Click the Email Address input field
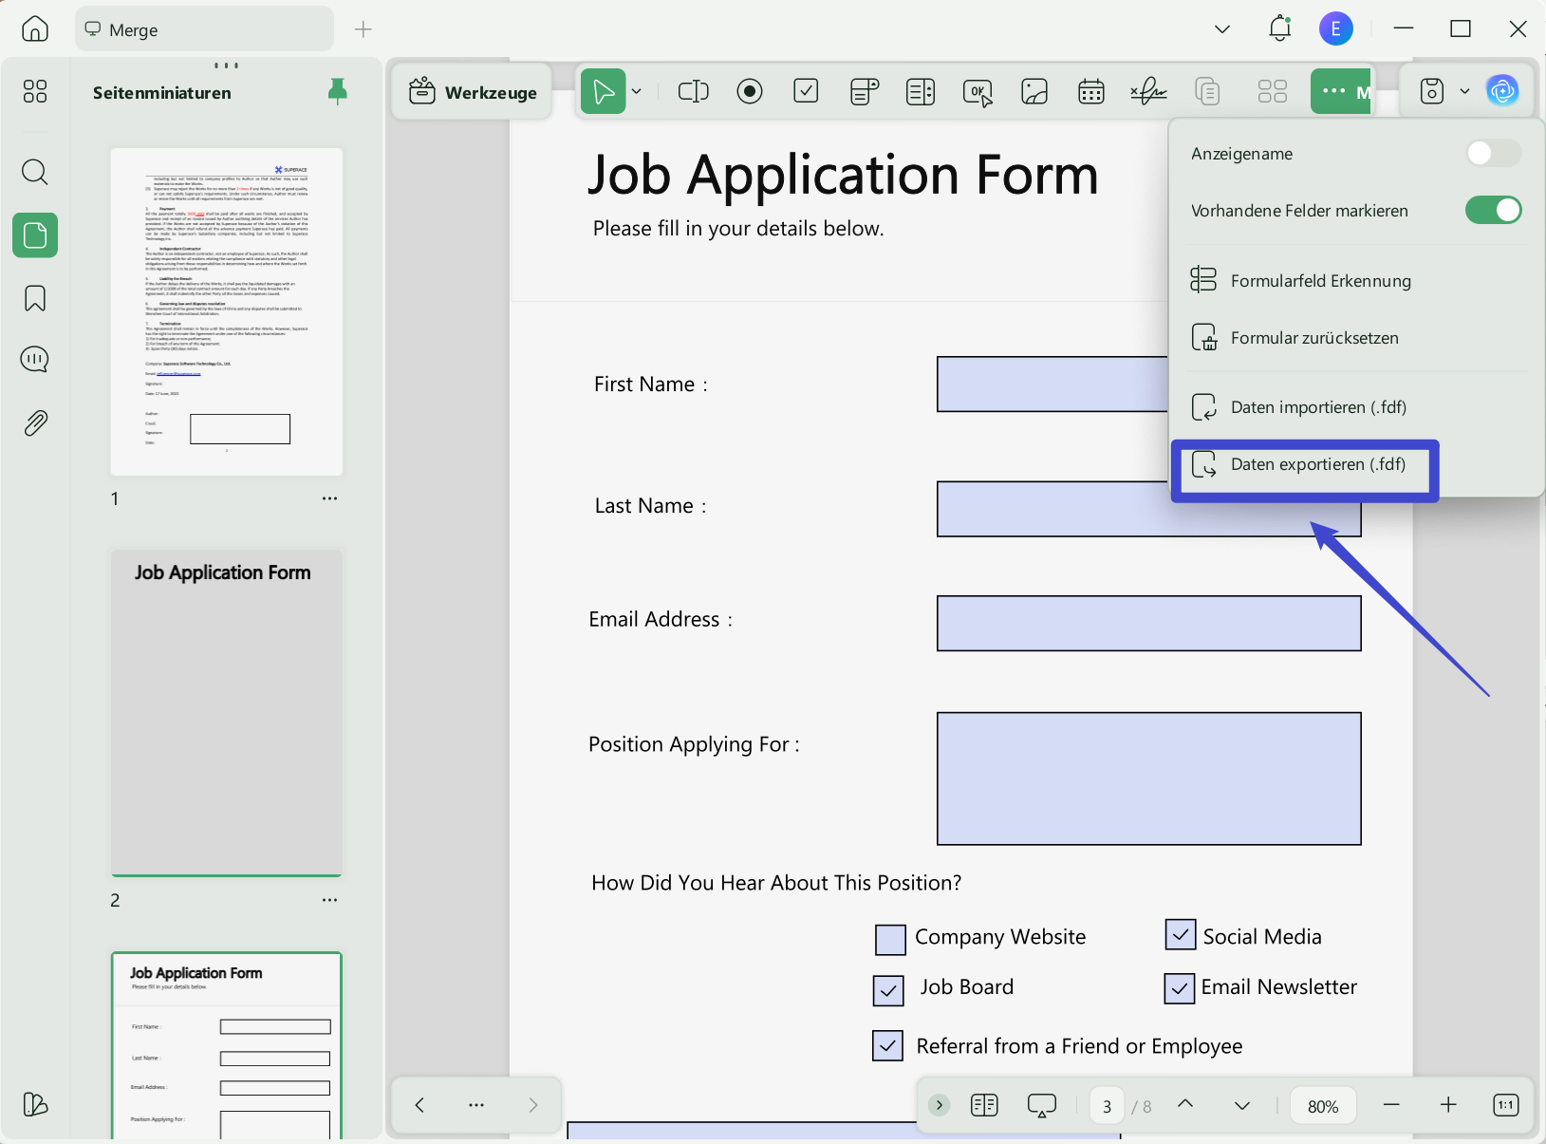This screenshot has width=1546, height=1144. tap(1148, 623)
